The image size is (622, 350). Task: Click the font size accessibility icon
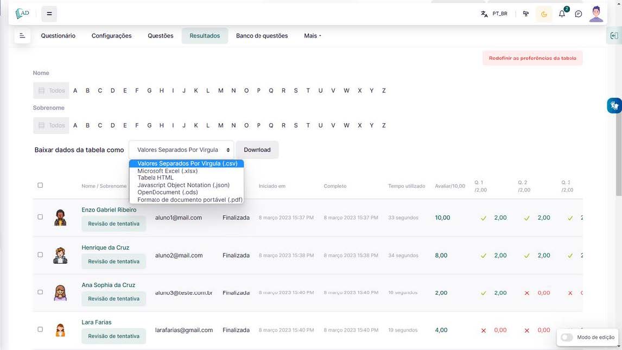(526, 14)
